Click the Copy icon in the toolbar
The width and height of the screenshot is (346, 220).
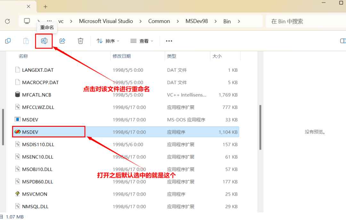[8, 41]
